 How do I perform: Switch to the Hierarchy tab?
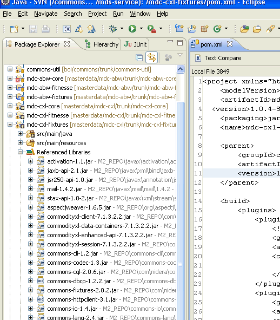(x=102, y=44)
